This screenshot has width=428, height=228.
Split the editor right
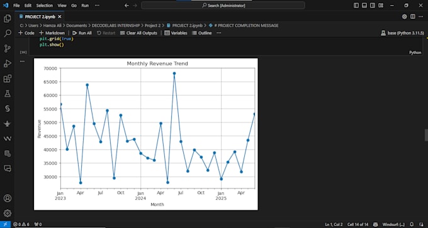coord(413,16)
